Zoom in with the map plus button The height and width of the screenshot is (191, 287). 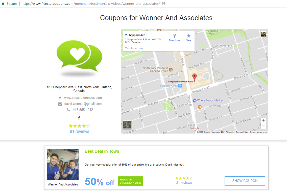click(x=264, y=120)
